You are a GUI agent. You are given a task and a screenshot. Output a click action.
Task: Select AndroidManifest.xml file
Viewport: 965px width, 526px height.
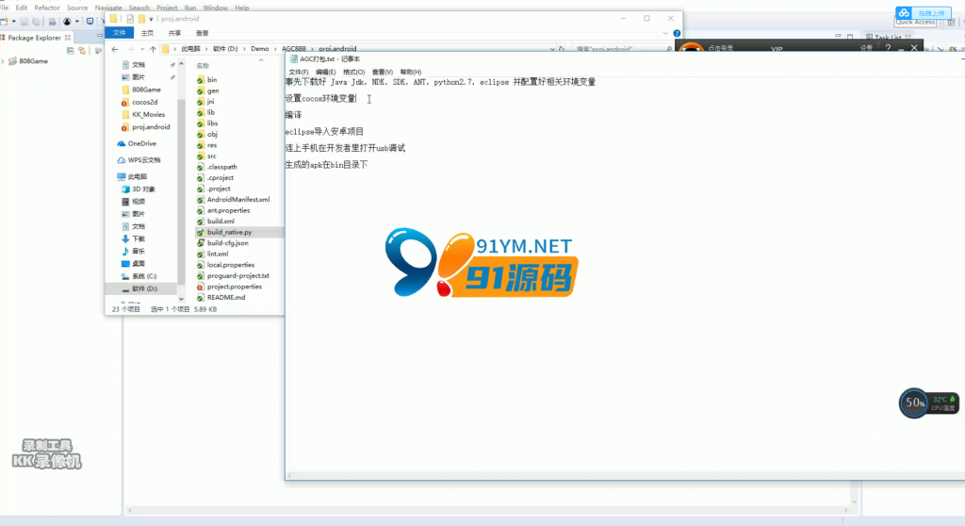coord(238,200)
